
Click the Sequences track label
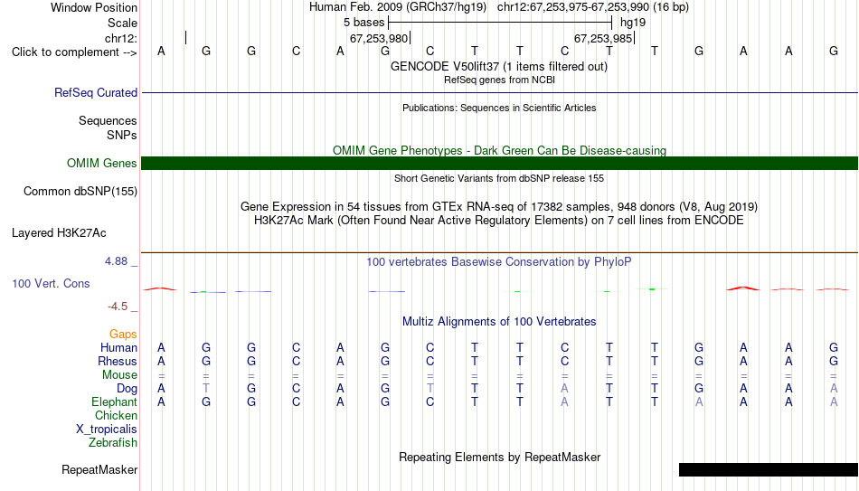coord(108,120)
